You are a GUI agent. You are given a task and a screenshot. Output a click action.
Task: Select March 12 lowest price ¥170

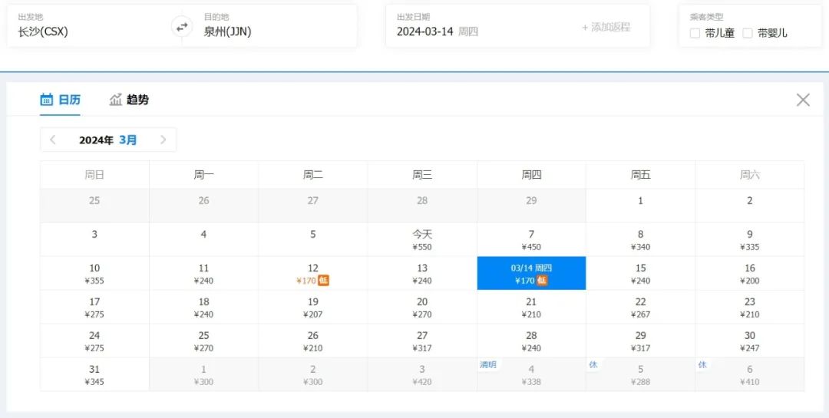pos(313,273)
